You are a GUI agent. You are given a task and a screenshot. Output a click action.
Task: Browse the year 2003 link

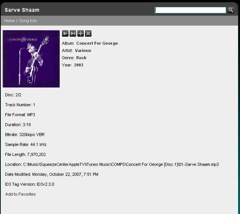coord(78,65)
